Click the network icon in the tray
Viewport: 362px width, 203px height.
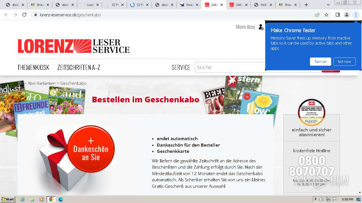coord(328,199)
